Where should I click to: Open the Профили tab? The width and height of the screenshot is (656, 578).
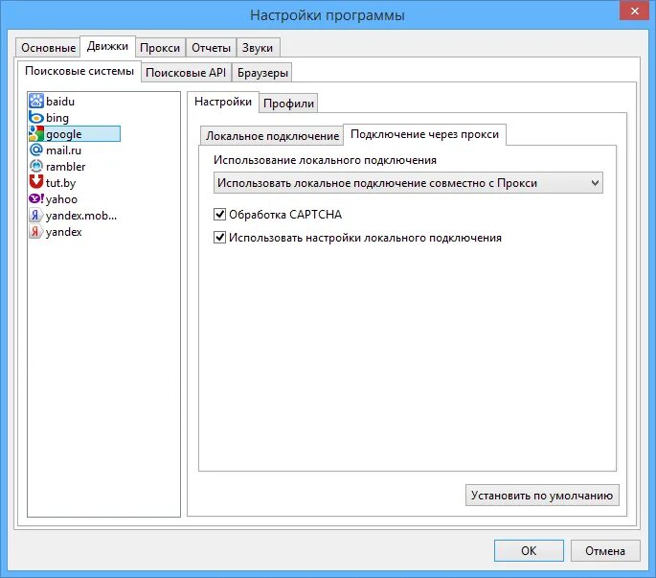[x=288, y=103]
